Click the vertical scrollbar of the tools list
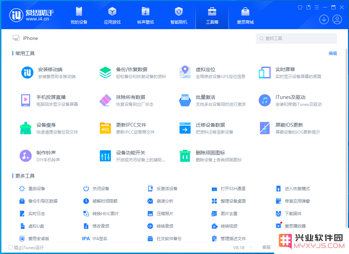349x254 pixels. (346, 138)
